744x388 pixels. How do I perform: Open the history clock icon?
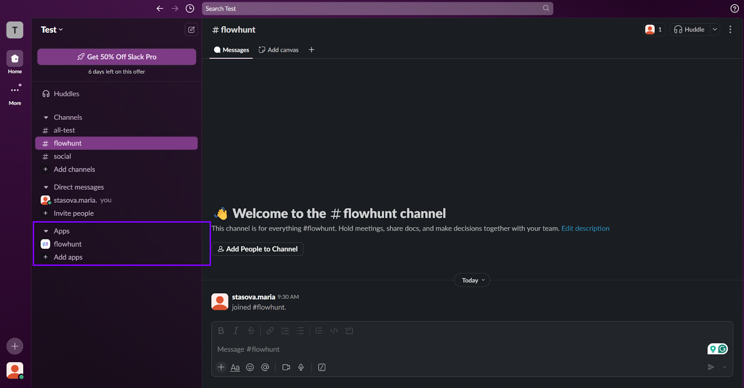[190, 8]
